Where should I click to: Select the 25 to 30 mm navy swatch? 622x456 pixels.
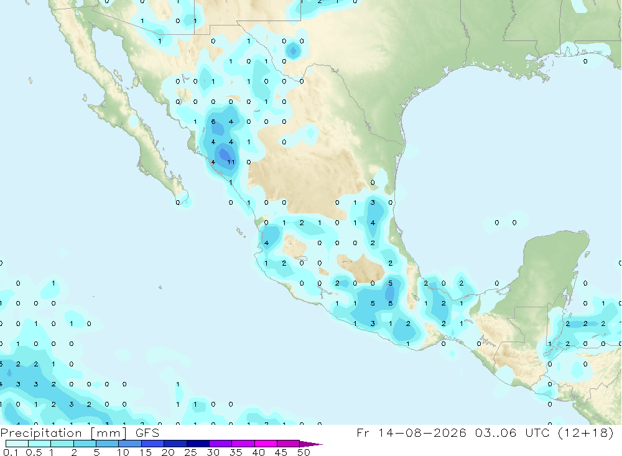[198, 444]
